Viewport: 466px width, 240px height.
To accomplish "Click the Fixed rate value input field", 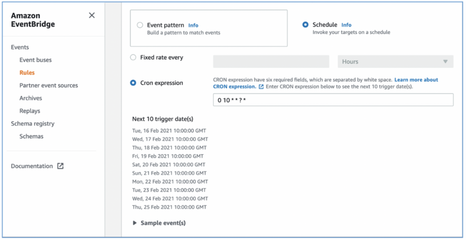I will coord(271,61).
